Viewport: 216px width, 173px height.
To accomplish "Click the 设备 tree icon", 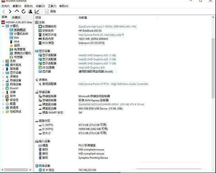I will (7, 92).
